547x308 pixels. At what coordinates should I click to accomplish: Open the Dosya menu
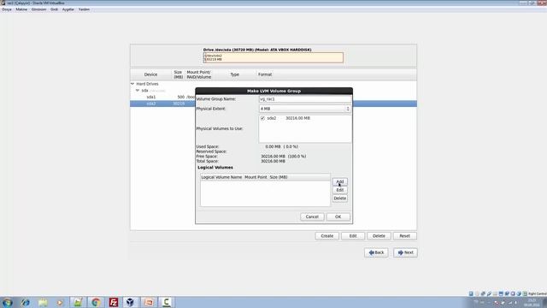(x=7, y=9)
